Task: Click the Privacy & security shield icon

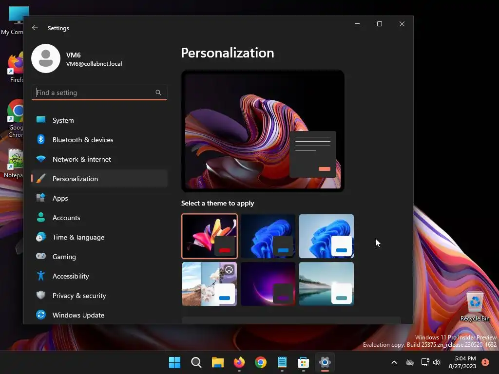Action: pos(41,295)
